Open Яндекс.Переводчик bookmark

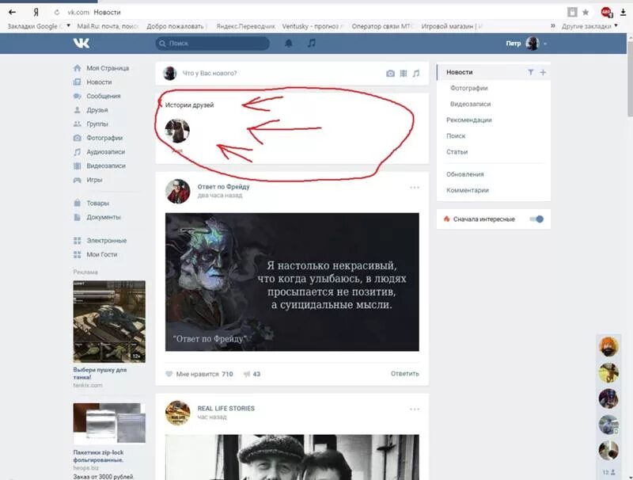(x=245, y=26)
